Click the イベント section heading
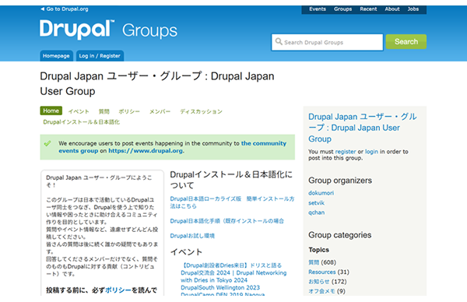Viewport: 467px width, 302px height. click(x=186, y=252)
